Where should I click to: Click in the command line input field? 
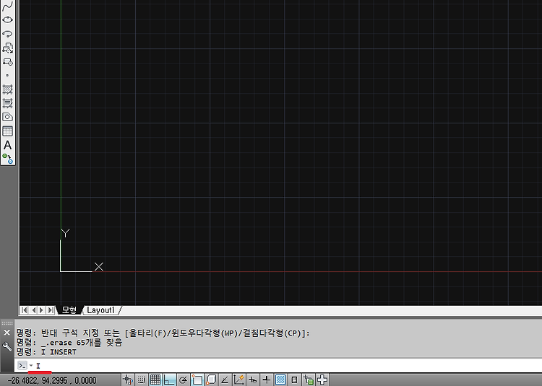[287, 365]
